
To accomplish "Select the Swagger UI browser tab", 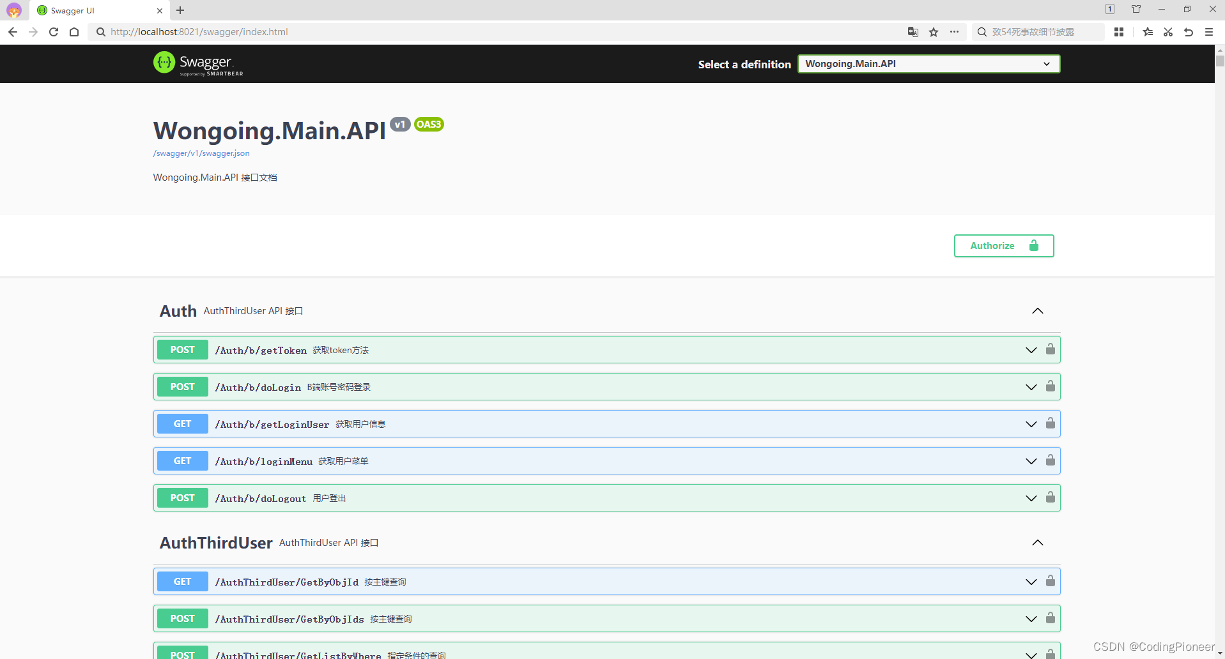I will (99, 11).
